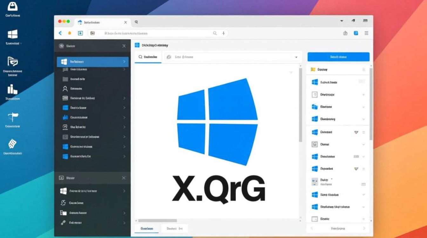The image size is (427, 238).
Task: Click the plus icon in the address bar
Action: point(223,33)
